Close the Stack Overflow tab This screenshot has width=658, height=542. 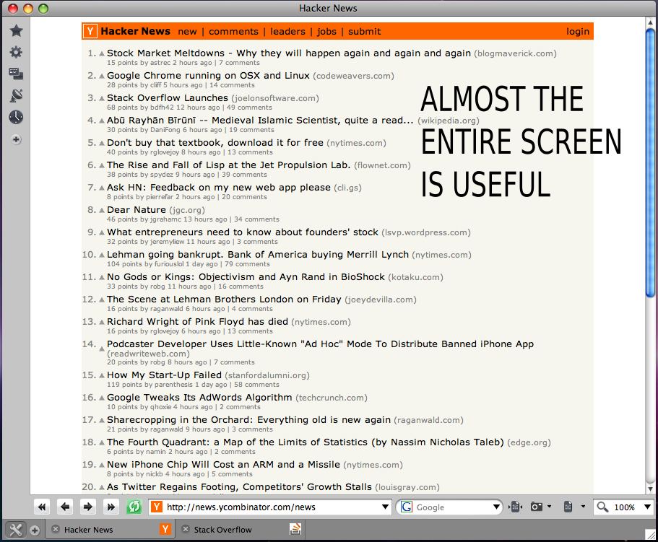click(x=186, y=530)
